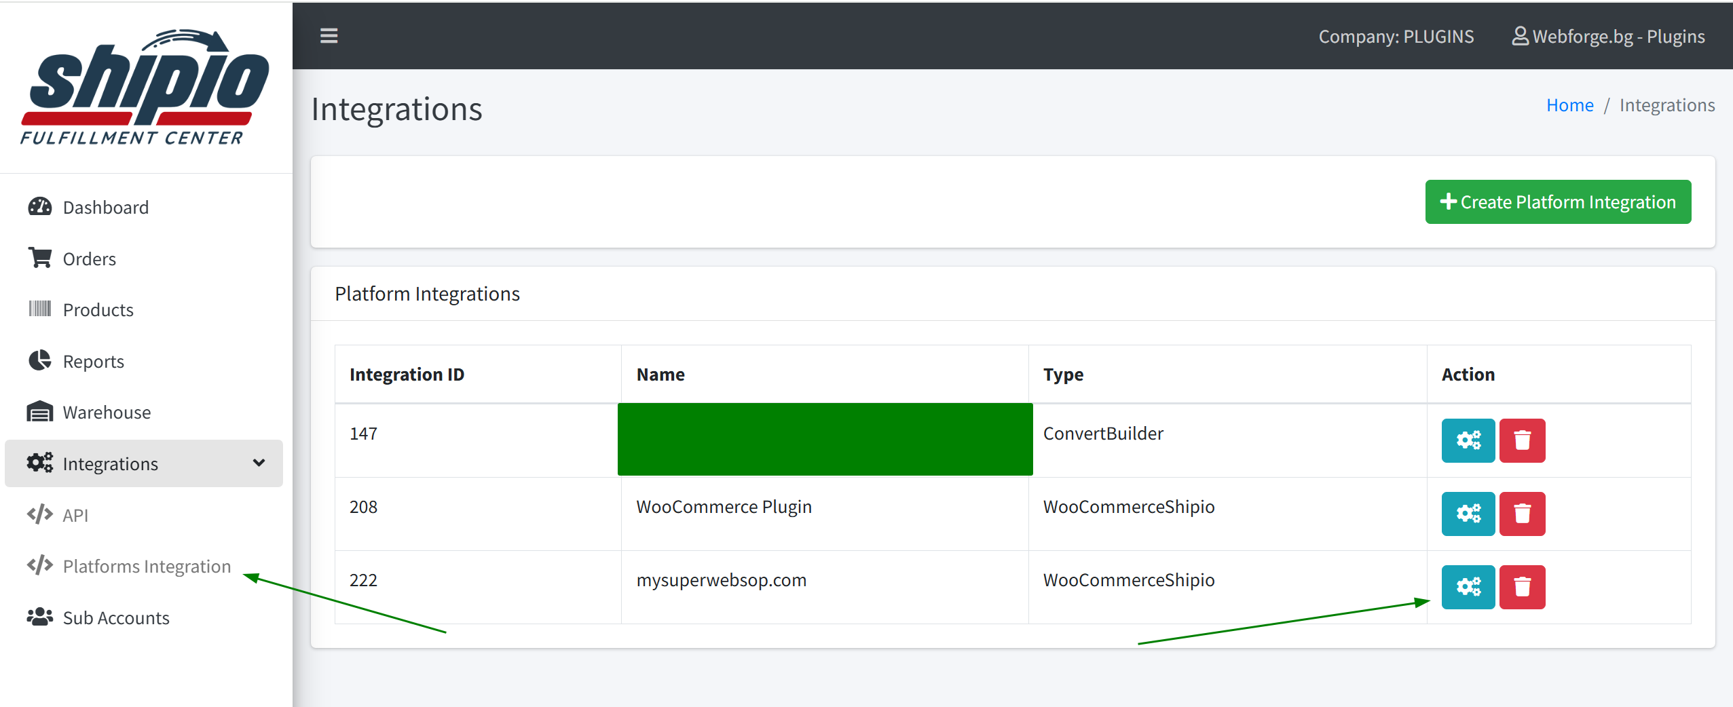Click the Shipio Fulfillment Center logo
The image size is (1733, 707).
click(x=145, y=87)
